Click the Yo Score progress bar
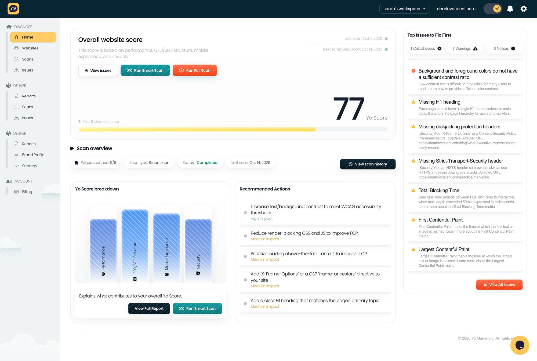This screenshot has width=537, height=361. [x=233, y=129]
